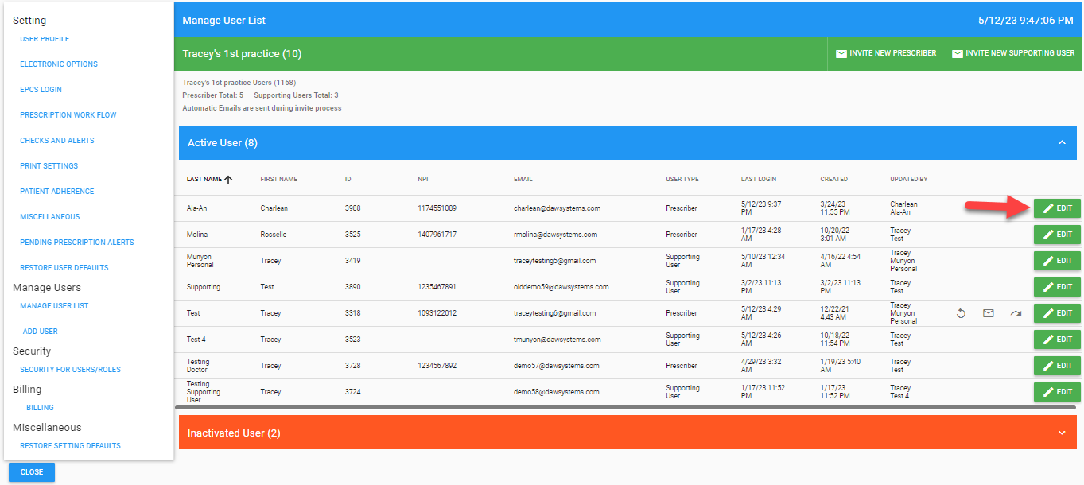Click the Updated By column header

(909, 180)
